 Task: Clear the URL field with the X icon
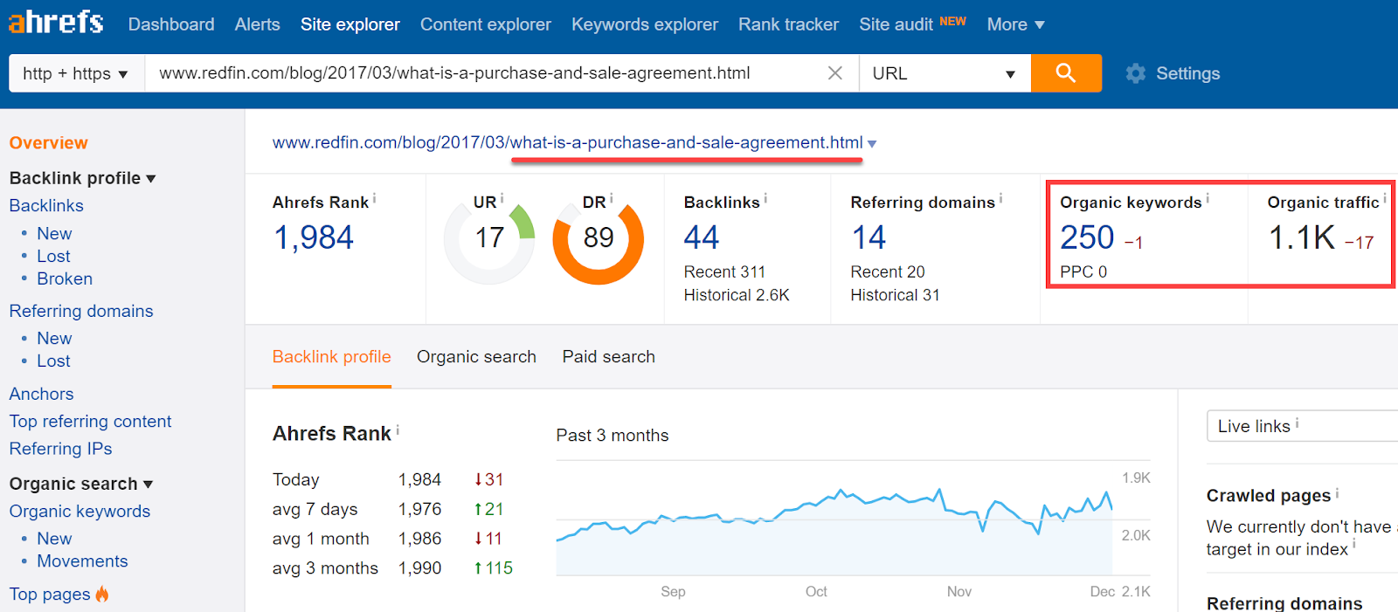click(x=835, y=73)
